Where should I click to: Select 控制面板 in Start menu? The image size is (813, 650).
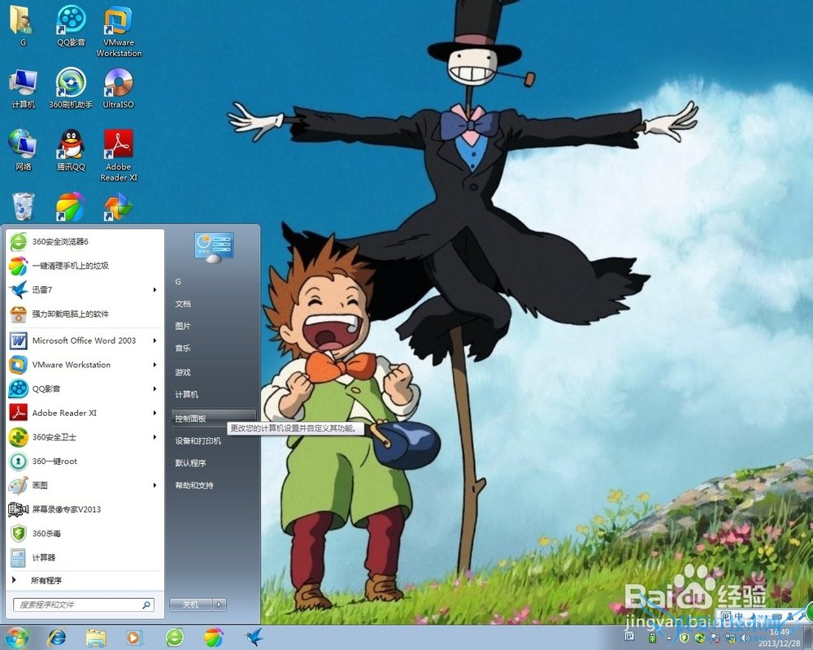[191, 418]
